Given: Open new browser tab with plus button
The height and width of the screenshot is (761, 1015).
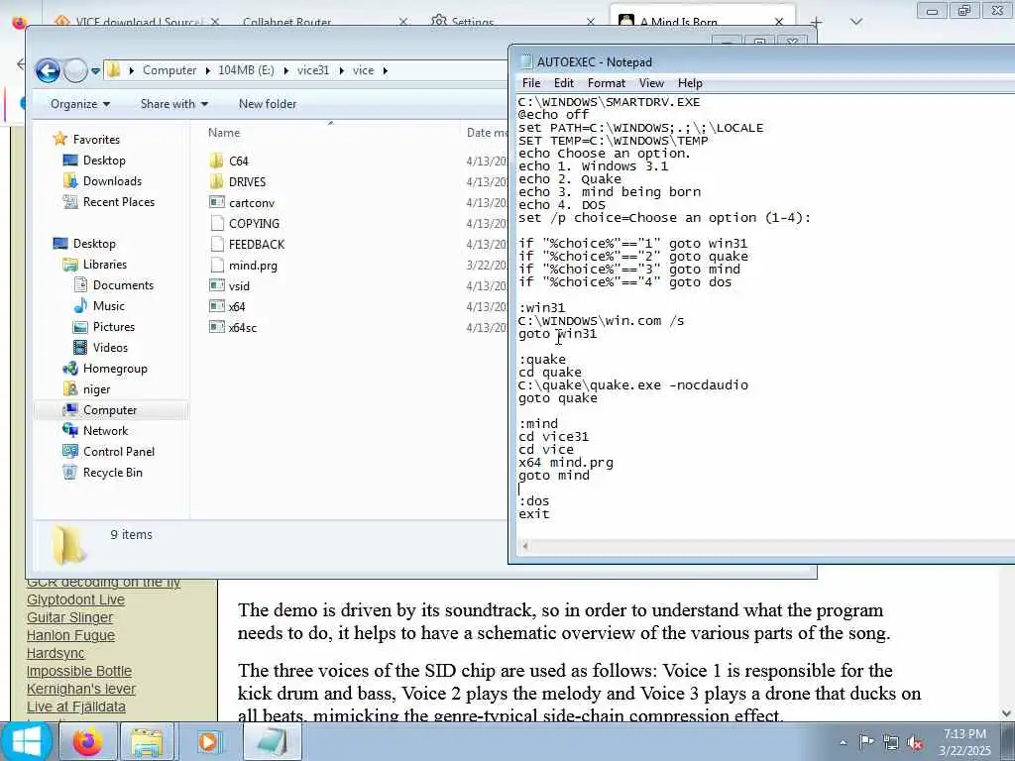Looking at the screenshot, I should [817, 22].
